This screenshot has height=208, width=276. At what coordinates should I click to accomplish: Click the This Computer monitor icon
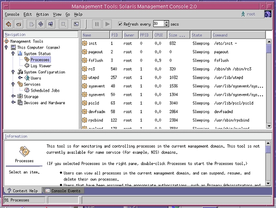tap(14, 47)
